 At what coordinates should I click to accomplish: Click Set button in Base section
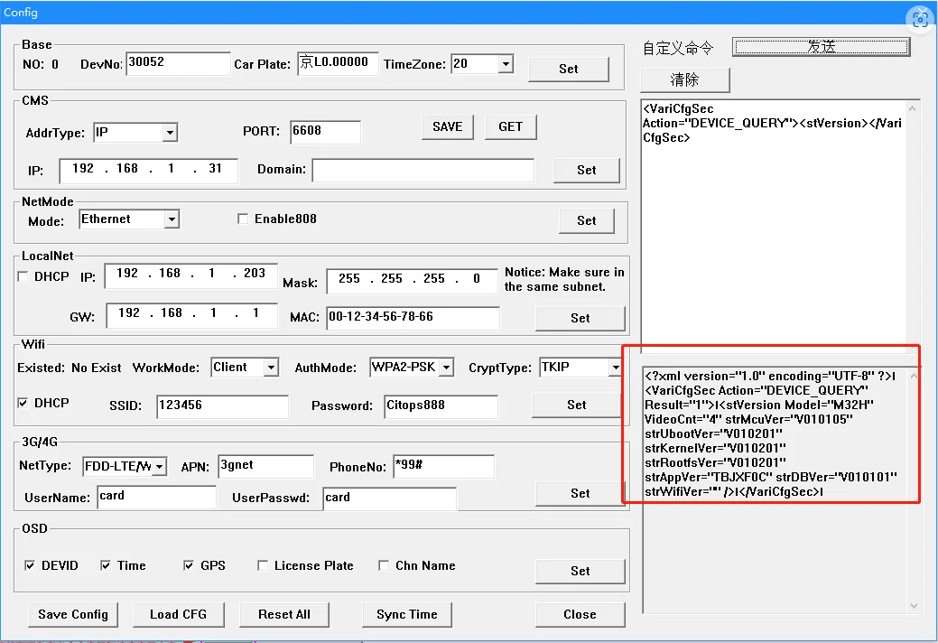568,69
